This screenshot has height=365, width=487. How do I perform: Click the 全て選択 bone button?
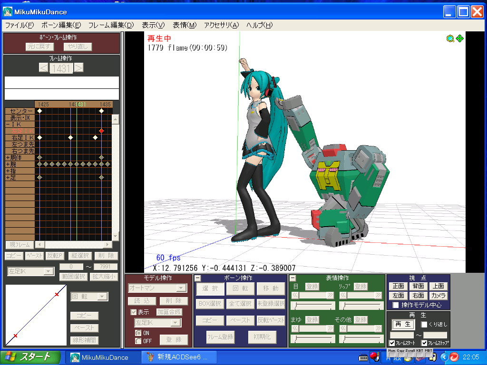[240, 304]
